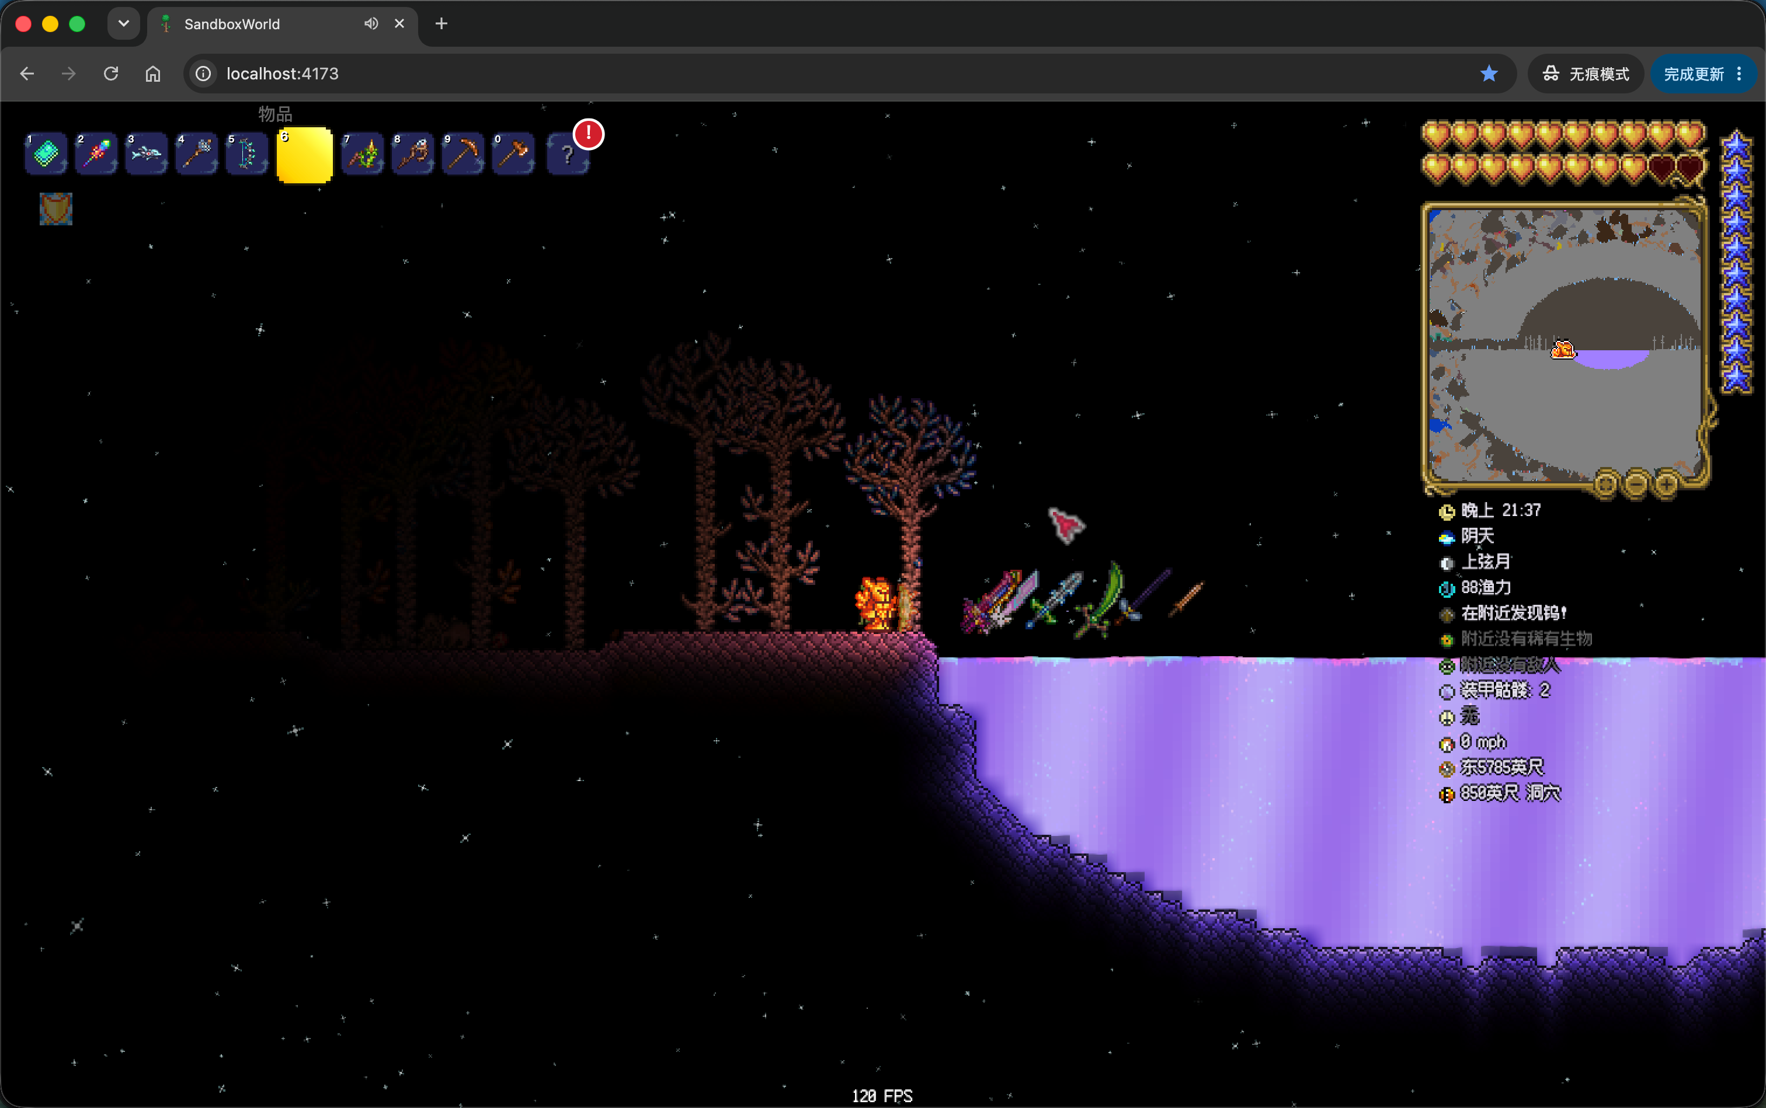Open the question mark slot with alert badge
This screenshot has width=1766, height=1108.
point(568,154)
